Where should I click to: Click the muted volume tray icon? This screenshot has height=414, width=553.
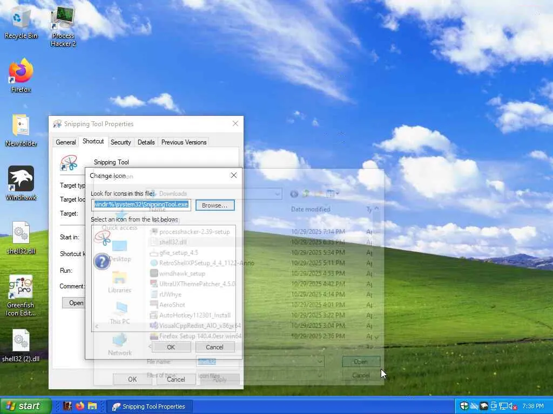[x=513, y=406]
